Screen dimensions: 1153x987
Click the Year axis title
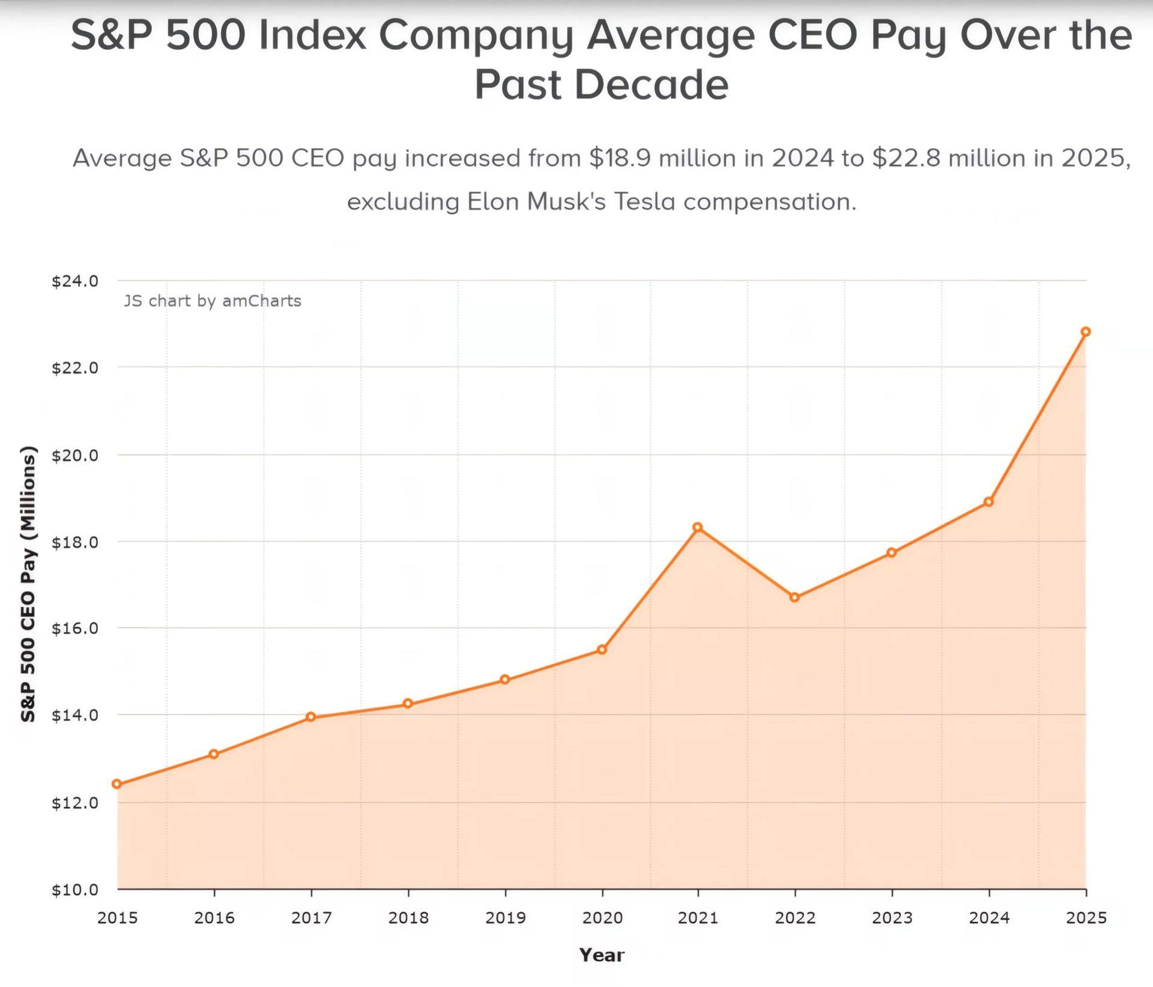602,955
